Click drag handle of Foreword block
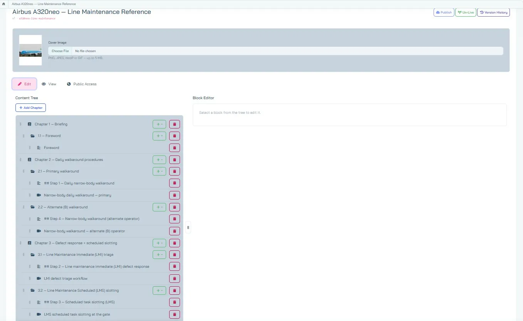The width and height of the screenshot is (523, 321). coord(30,148)
